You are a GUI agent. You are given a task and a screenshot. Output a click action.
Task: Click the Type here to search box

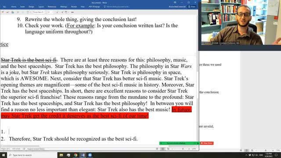tap(32, 155)
